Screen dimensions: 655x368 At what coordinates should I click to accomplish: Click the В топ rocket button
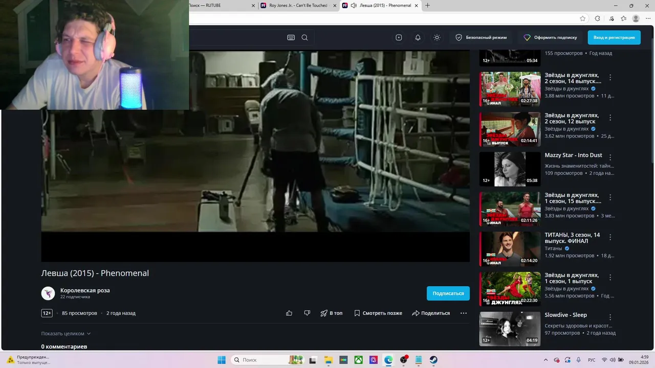332,313
